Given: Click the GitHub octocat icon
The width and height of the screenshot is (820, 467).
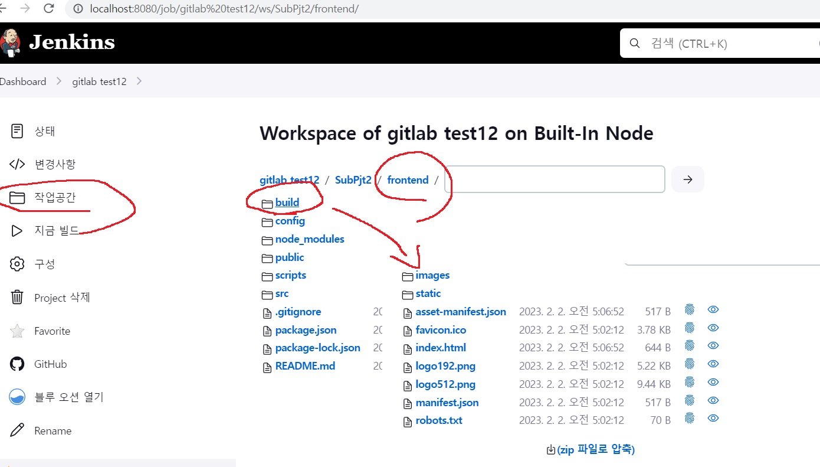Looking at the screenshot, I should coord(18,364).
